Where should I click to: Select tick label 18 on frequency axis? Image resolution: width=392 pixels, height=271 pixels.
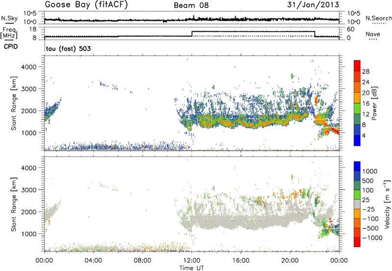pos(33,29)
